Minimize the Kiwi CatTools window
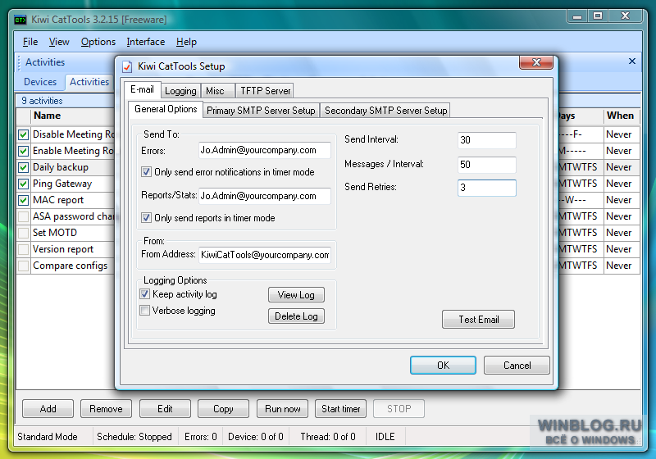This screenshot has height=459, width=656. (x=577, y=16)
